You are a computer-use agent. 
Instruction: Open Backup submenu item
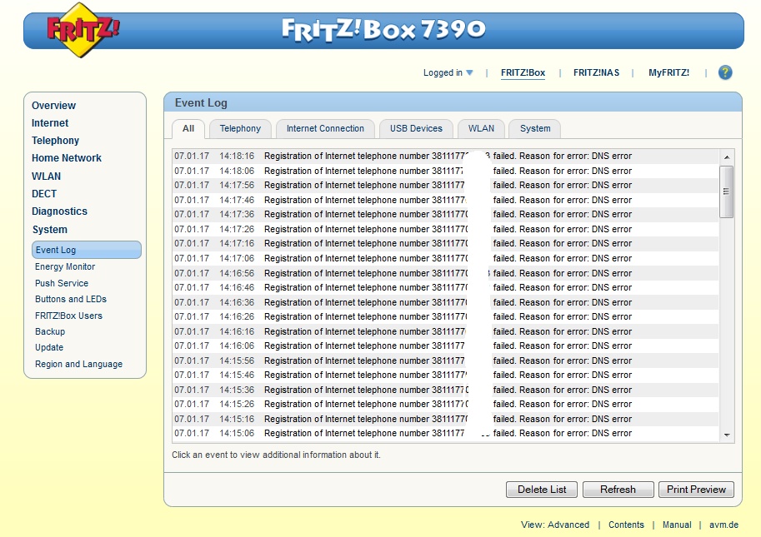coord(50,331)
